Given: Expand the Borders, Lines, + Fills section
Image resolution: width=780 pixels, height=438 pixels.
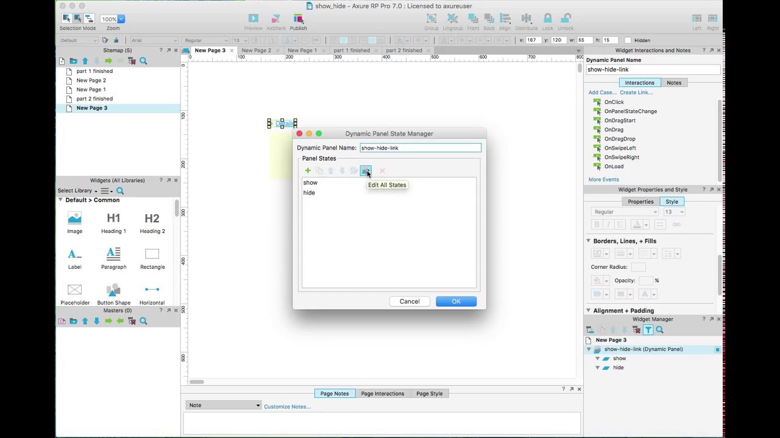Looking at the screenshot, I should coord(589,241).
